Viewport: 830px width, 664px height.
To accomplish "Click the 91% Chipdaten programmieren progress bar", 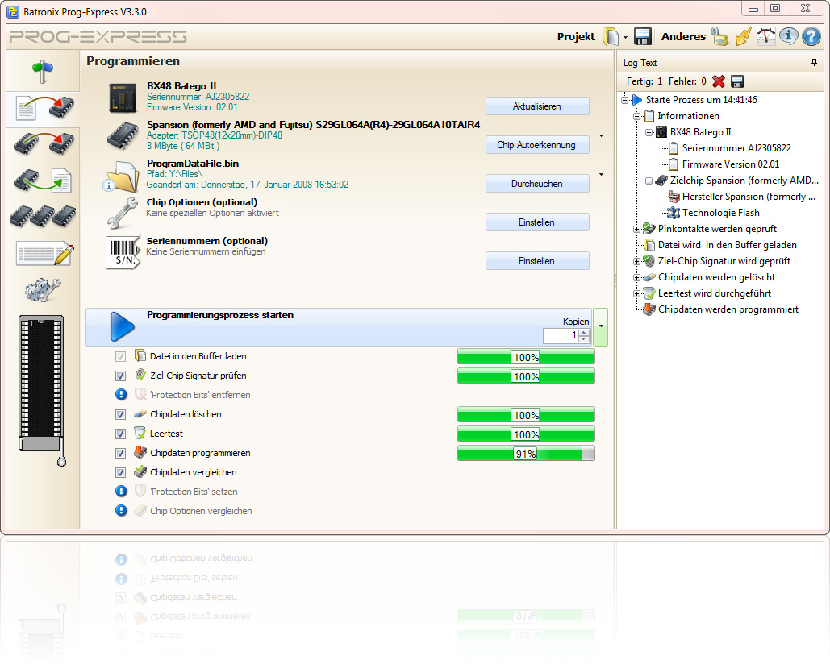I will pyautogui.click(x=526, y=453).
